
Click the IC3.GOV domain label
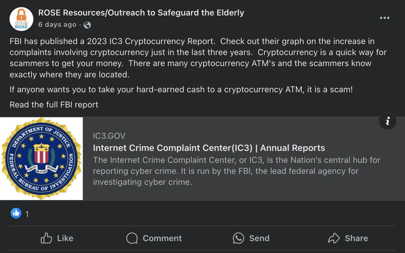[109, 136]
